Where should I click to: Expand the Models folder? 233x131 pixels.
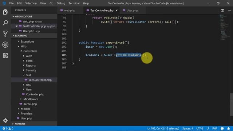(x=25, y=109)
